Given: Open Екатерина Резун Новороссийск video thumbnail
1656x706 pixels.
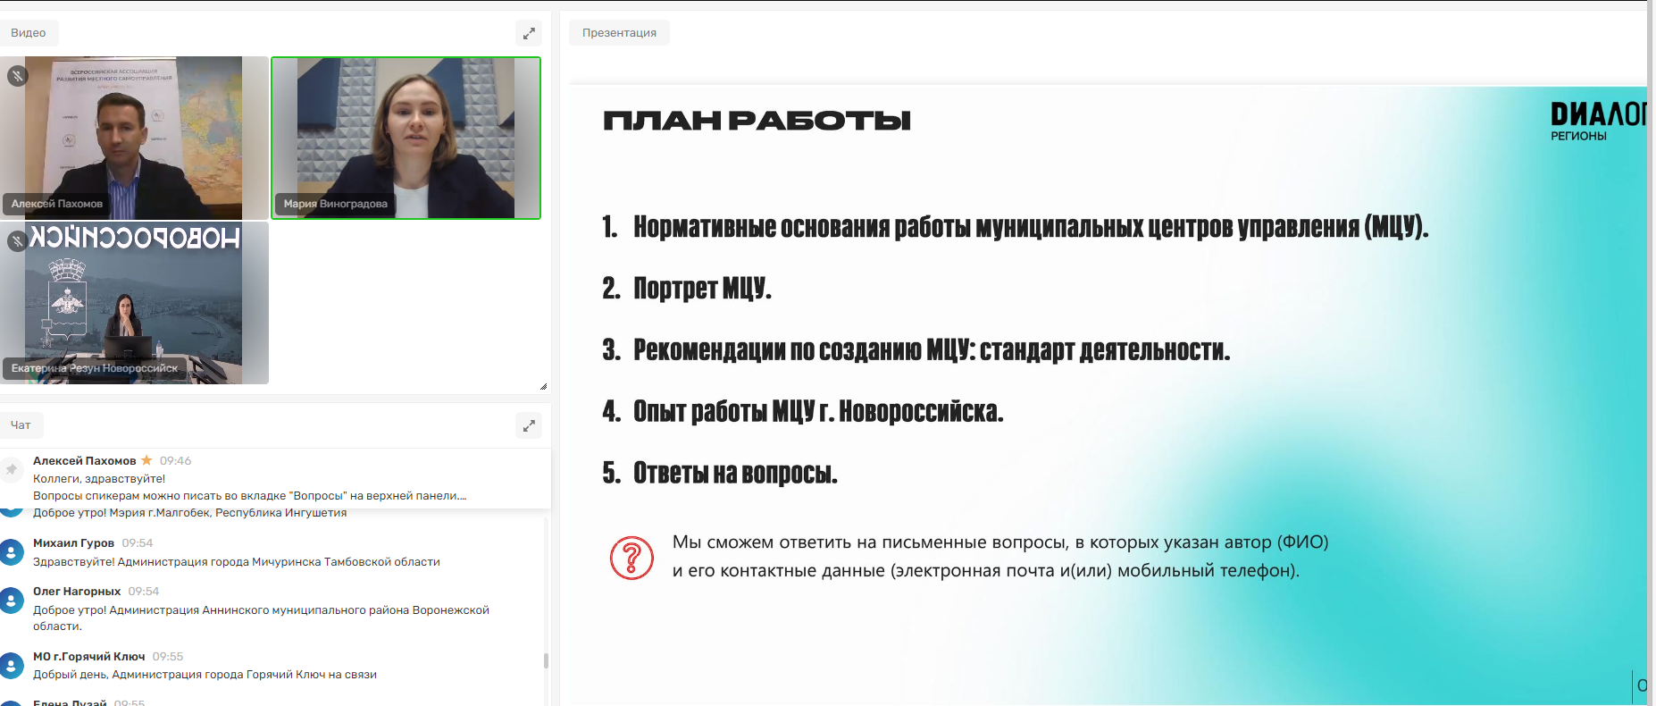Looking at the screenshot, I should (x=134, y=303).
